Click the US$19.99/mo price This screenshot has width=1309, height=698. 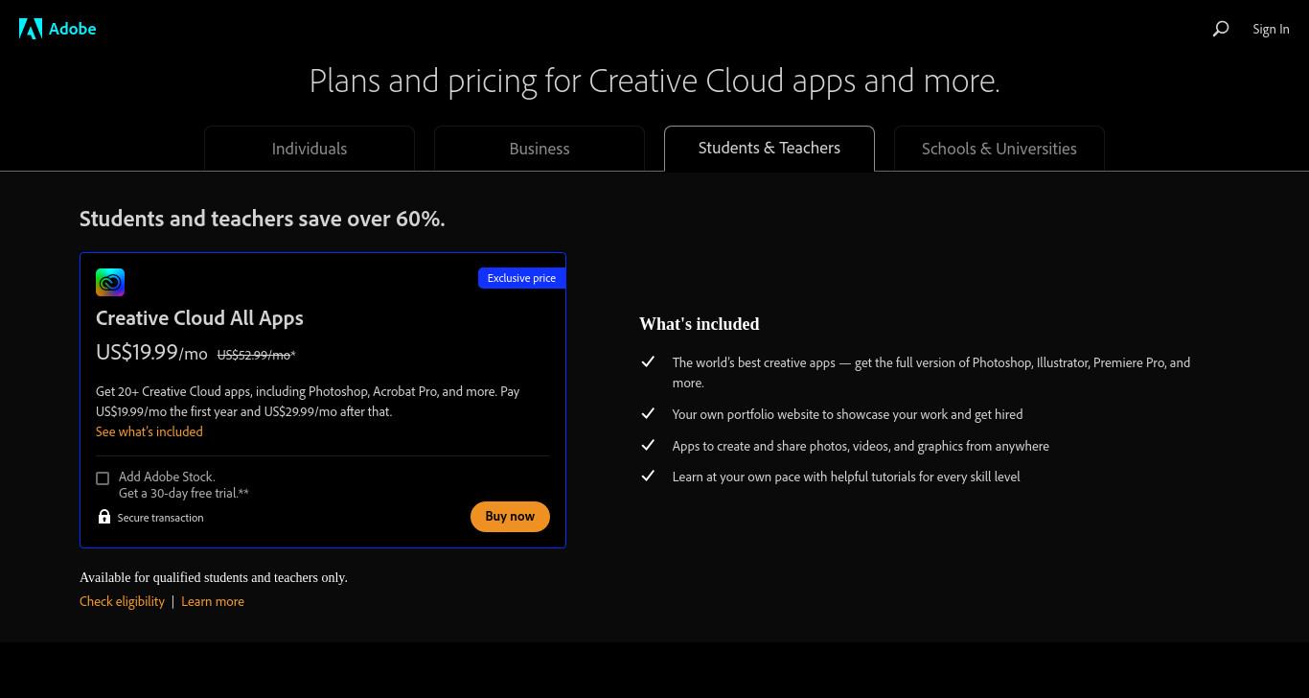[151, 352]
